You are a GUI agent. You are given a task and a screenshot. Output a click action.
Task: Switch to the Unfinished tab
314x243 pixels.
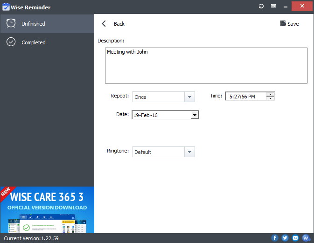click(47, 24)
